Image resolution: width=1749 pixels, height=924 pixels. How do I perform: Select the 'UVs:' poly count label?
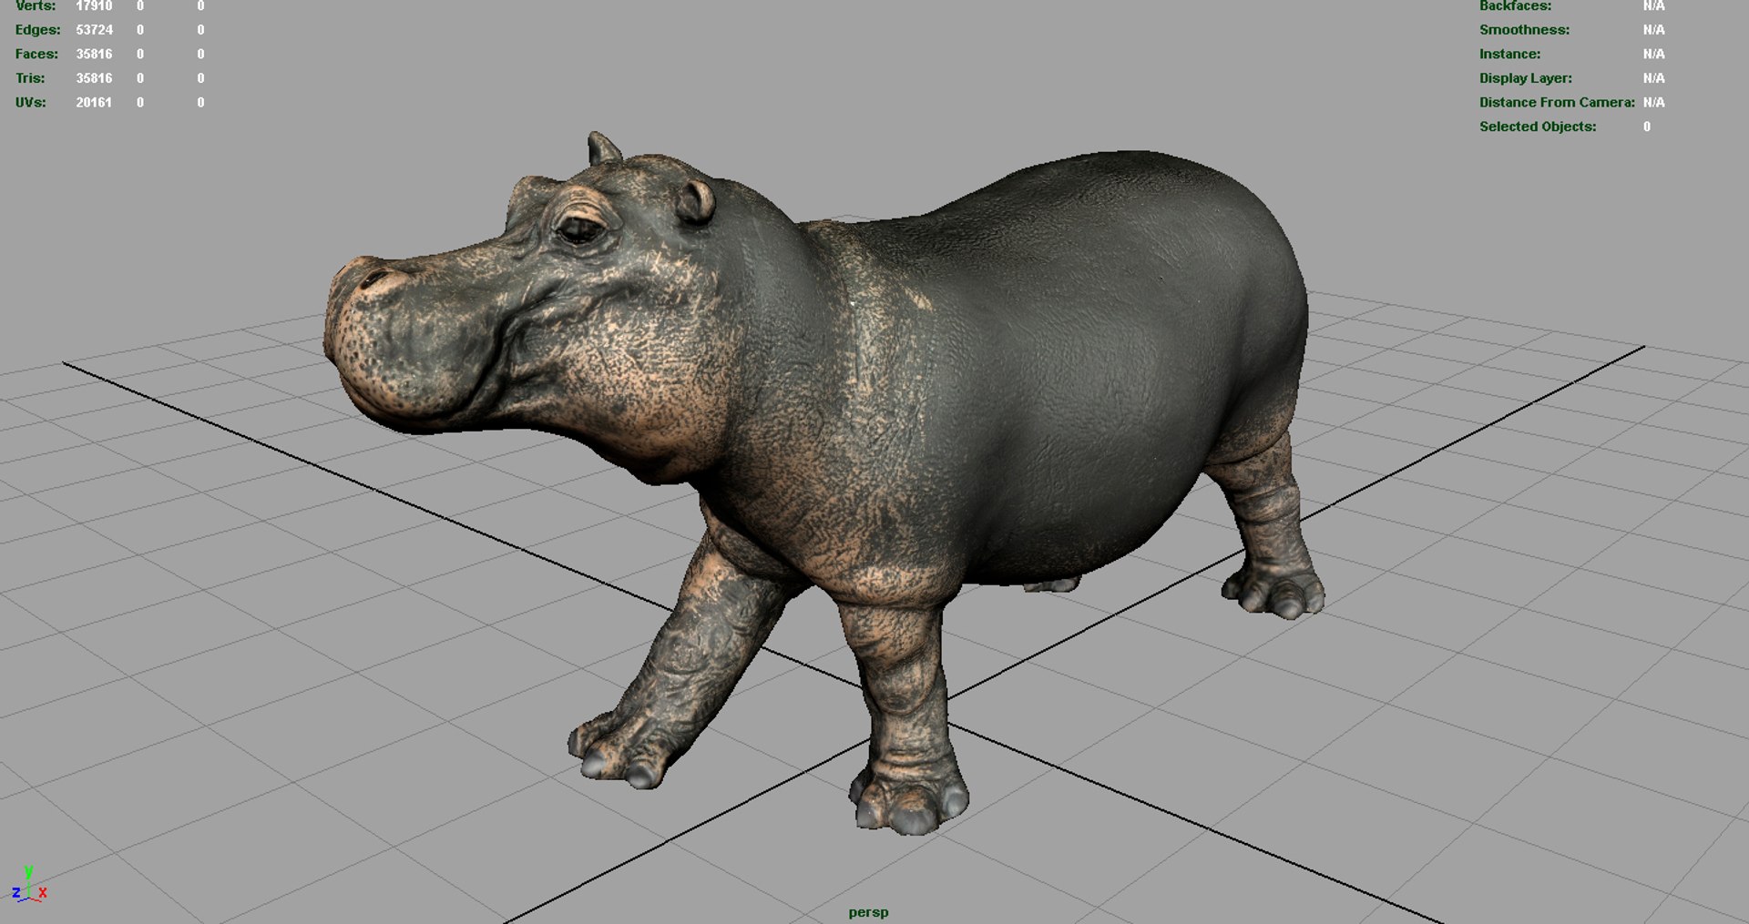pos(30,102)
